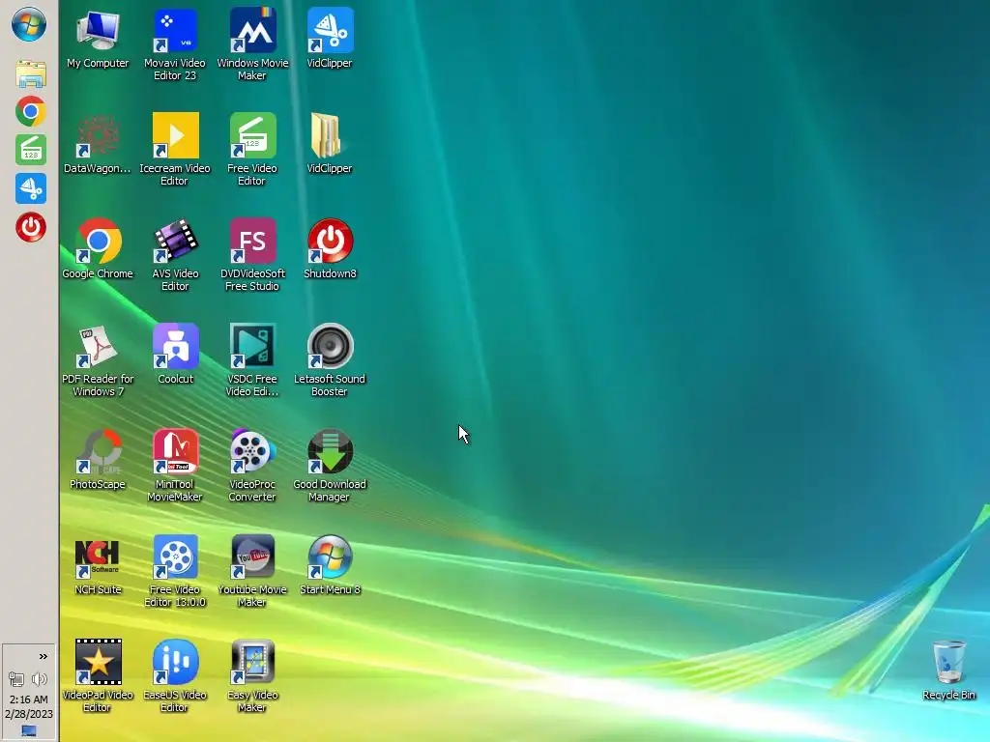This screenshot has height=742, width=990.
Task: Select the DataWagon desktop shortcut
Action: tap(98, 144)
